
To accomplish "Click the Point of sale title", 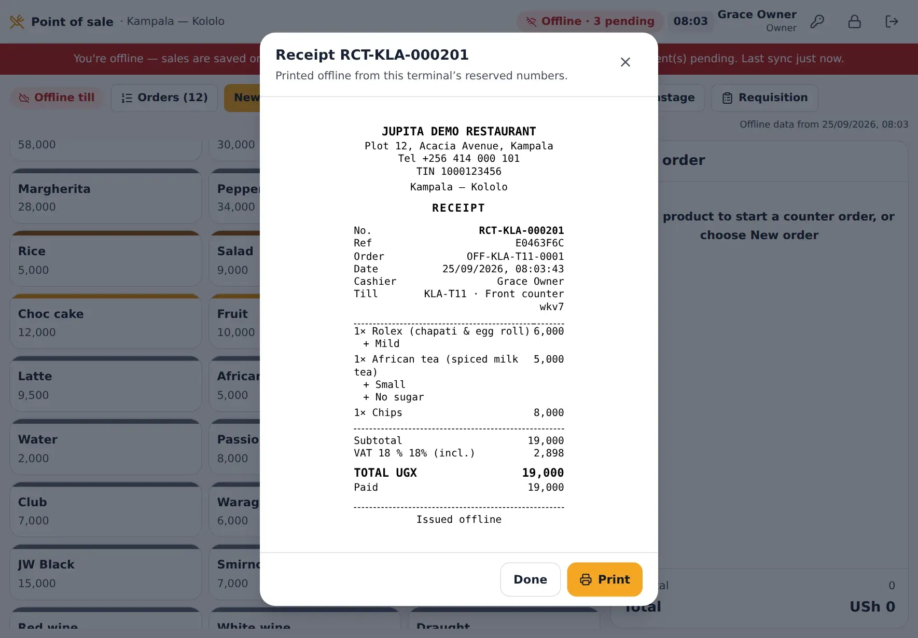I will pyautogui.click(x=72, y=22).
